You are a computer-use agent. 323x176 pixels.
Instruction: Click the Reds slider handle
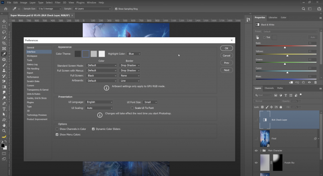pos(285,47)
